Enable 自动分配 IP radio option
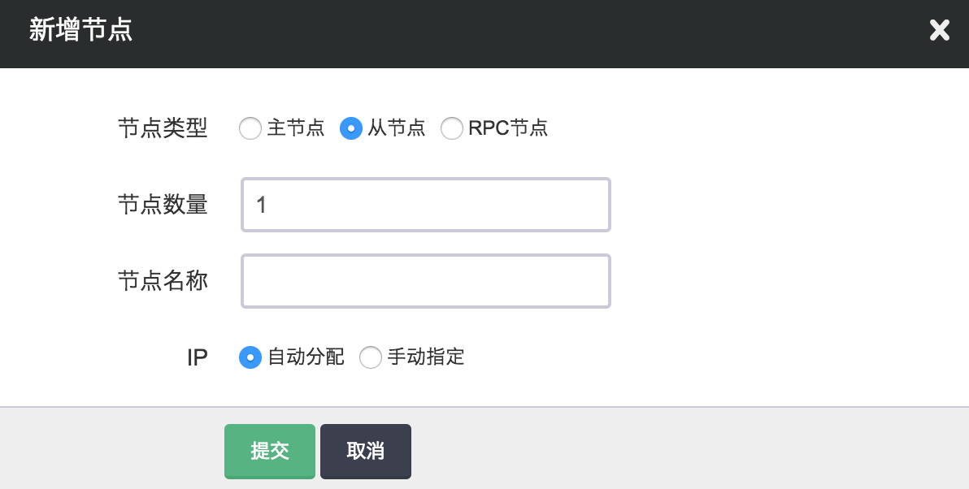Viewport: 969px width, 489px height. 250,357
